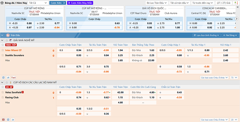The width and height of the screenshot is (240, 122).
Task: Open the Cược Xiên May Mắn tab
Action: tap(80, 3)
